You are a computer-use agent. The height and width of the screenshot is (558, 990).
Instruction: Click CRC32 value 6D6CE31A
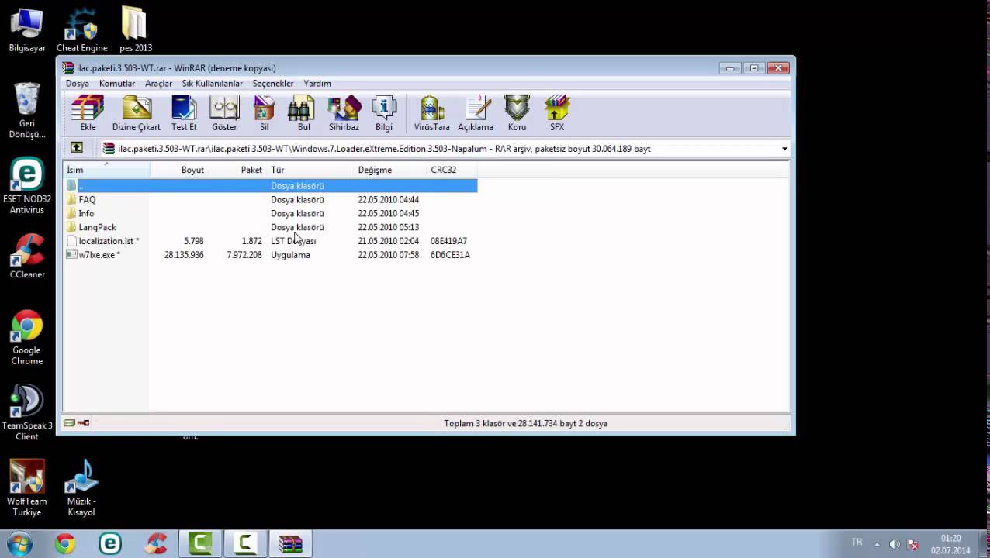click(x=450, y=255)
